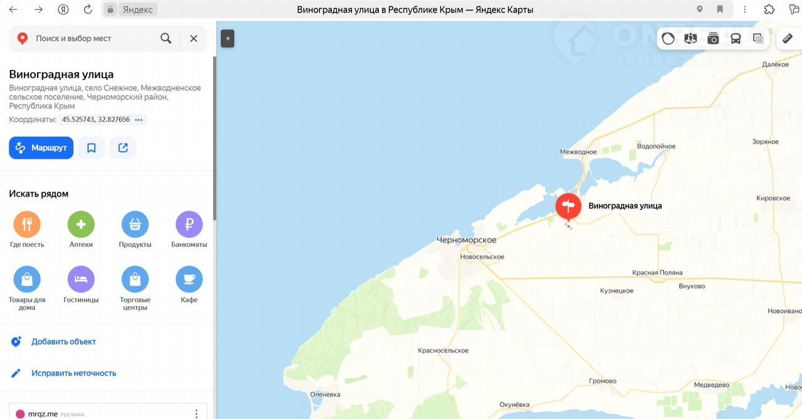Find nearby Гостиницы hotels
This screenshot has width=802, height=419.
(81, 285)
